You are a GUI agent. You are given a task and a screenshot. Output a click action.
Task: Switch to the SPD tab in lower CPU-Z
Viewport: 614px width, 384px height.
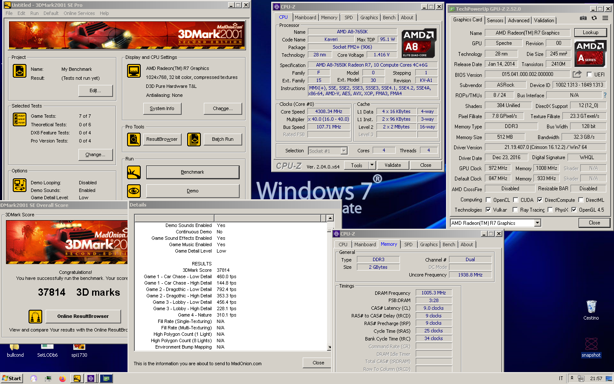tap(408, 244)
